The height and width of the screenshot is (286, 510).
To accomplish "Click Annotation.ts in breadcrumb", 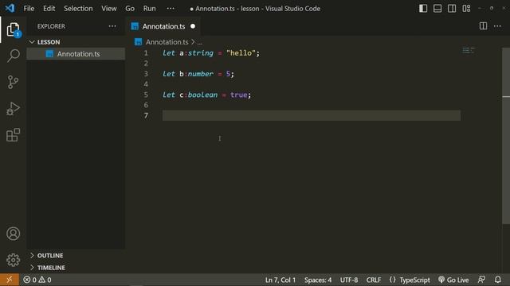I will point(167,42).
